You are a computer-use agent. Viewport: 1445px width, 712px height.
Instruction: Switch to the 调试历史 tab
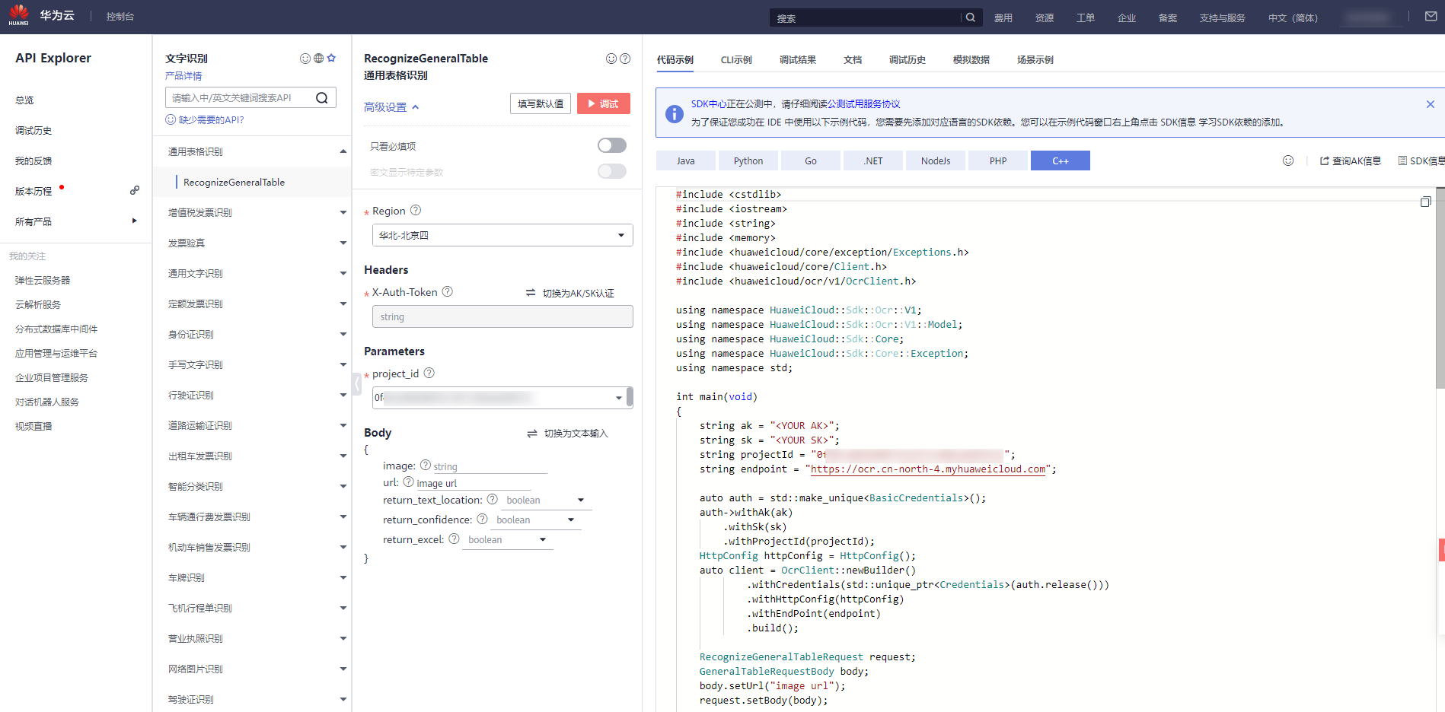(907, 59)
